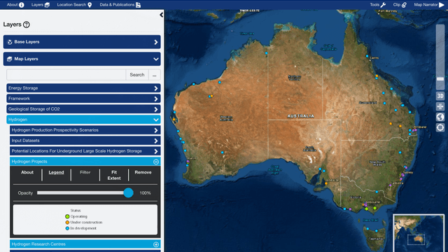Open the Layers menu in top bar
Image resolution: width=448 pixels, height=252 pixels.
click(41, 5)
